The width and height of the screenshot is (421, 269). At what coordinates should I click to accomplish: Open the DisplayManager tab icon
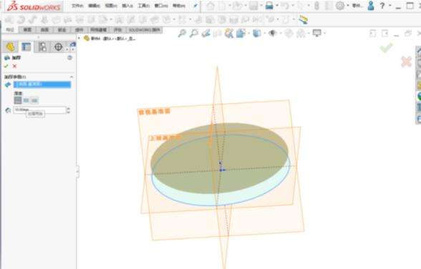tap(73, 46)
